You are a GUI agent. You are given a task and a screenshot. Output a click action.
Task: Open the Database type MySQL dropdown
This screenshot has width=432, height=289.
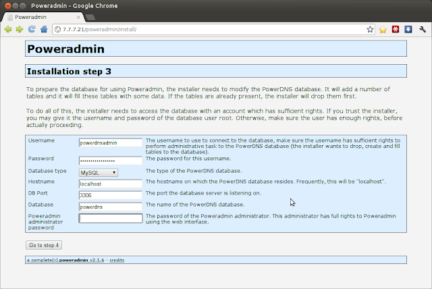point(99,173)
